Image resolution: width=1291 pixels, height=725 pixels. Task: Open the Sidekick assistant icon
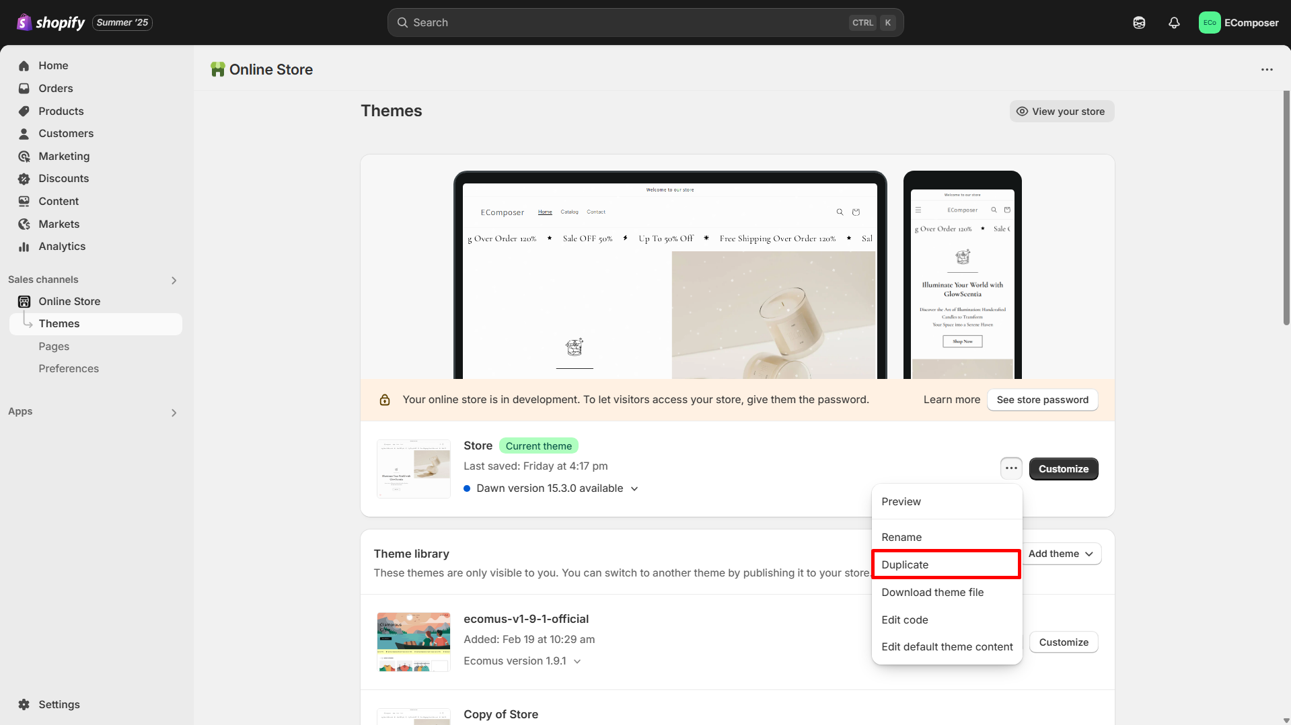[x=1139, y=23]
